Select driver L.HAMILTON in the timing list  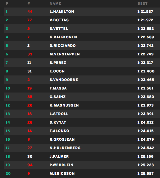pos(62,12)
